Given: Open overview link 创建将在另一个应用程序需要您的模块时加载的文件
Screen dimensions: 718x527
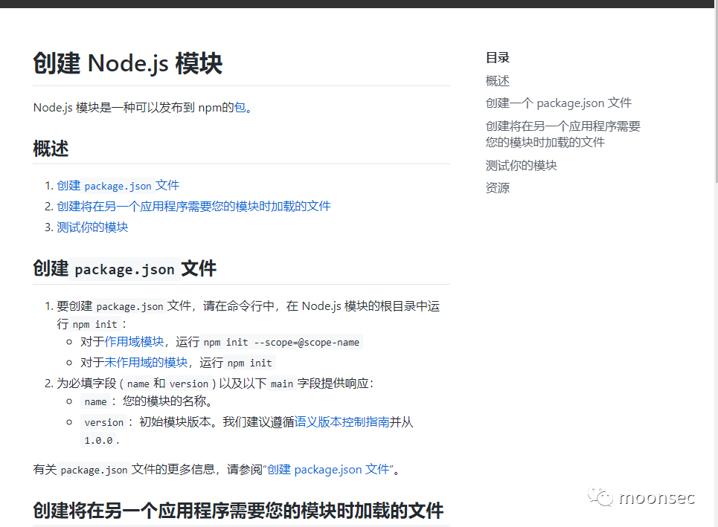Looking at the screenshot, I should pos(193,207).
